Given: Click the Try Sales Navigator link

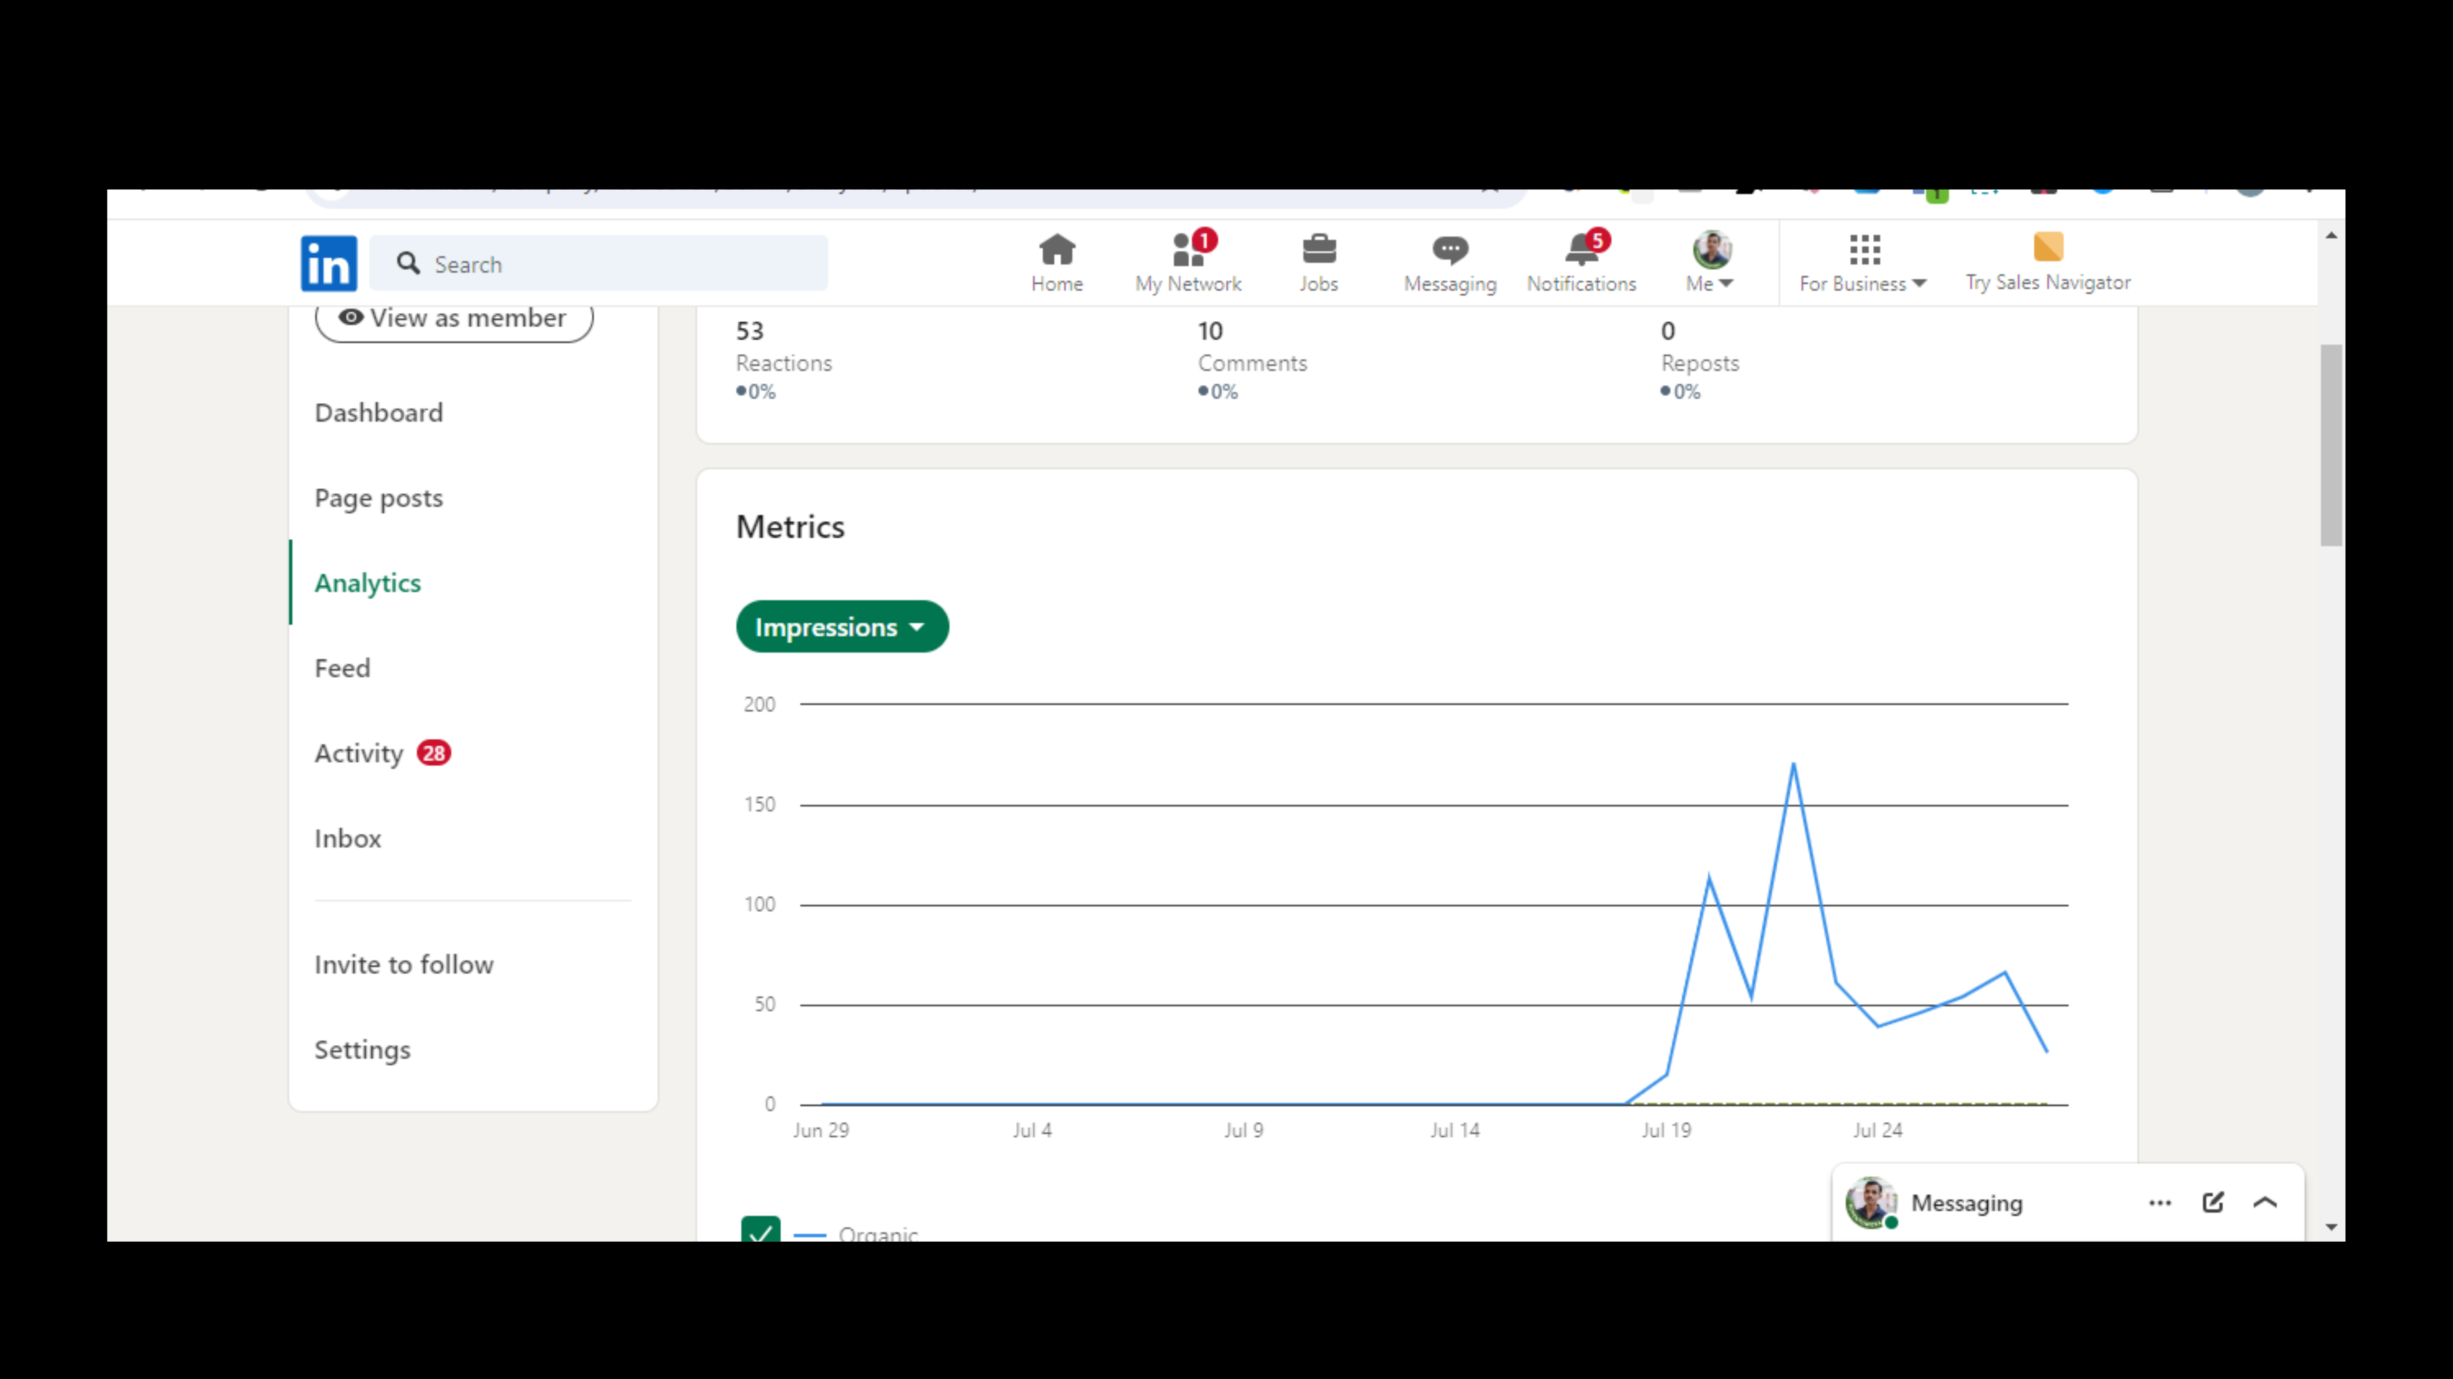Looking at the screenshot, I should pos(2048,283).
